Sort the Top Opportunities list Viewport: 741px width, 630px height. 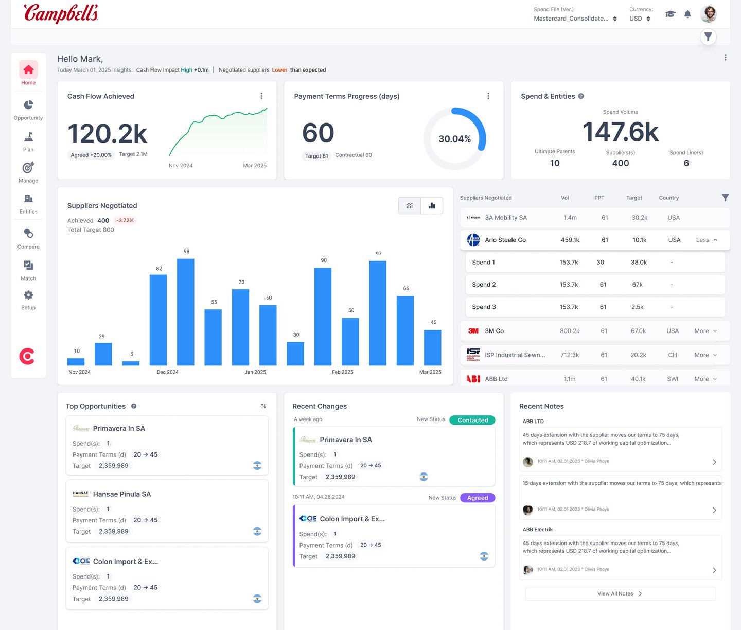click(x=263, y=406)
